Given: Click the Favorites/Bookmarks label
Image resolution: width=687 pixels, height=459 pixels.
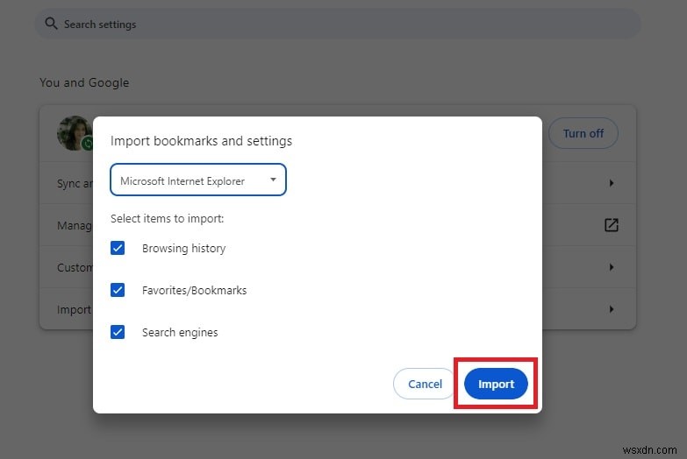Looking at the screenshot, I should click(x=194, y=290).
